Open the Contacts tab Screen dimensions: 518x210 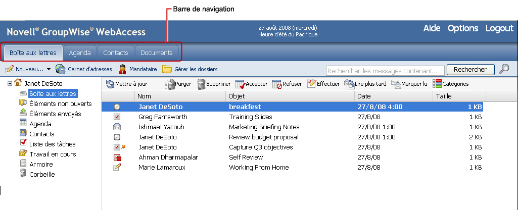116,52
